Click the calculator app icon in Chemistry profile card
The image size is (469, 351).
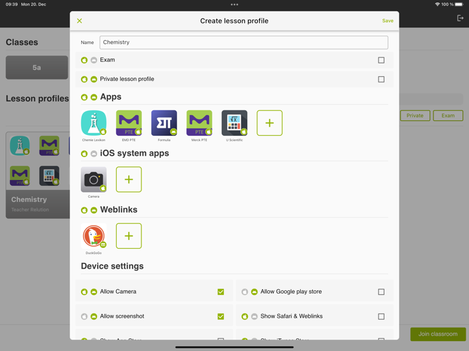click(x=50, y=176)
